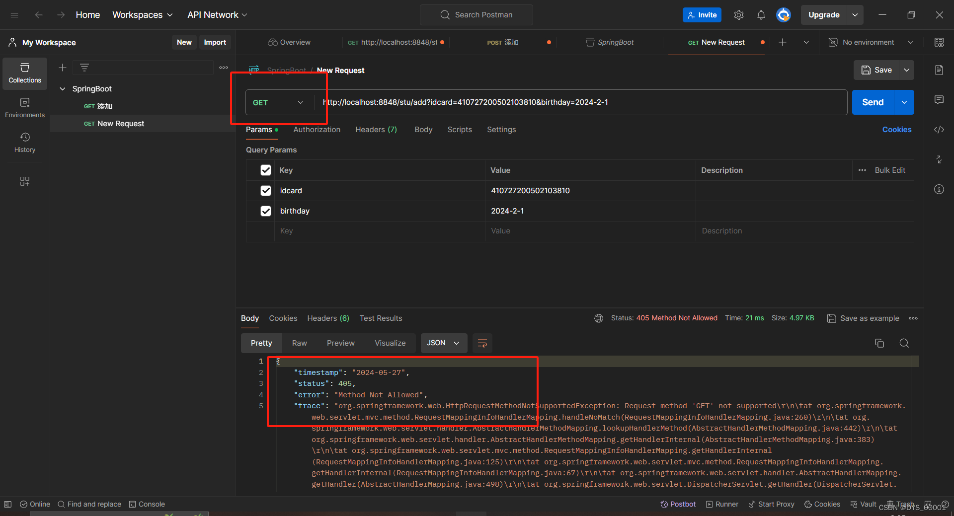Uncheck the birthday parameter

pos(266,211)
